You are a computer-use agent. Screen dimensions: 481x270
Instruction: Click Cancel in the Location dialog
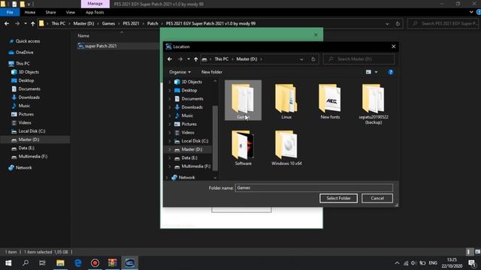pos(377,198)
